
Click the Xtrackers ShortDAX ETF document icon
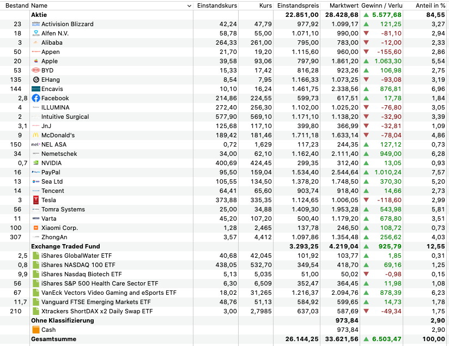click(x=36, y=311)
